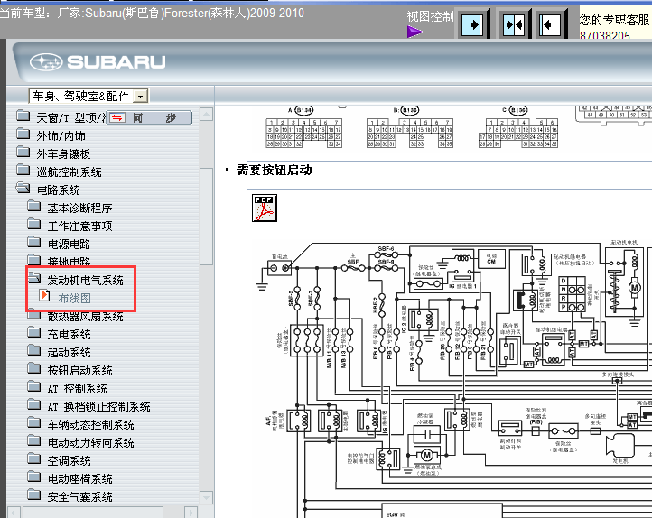The image size is (652, 518).
Task: Click the purple arrow under 视图控制
Action: pos(414,32)
